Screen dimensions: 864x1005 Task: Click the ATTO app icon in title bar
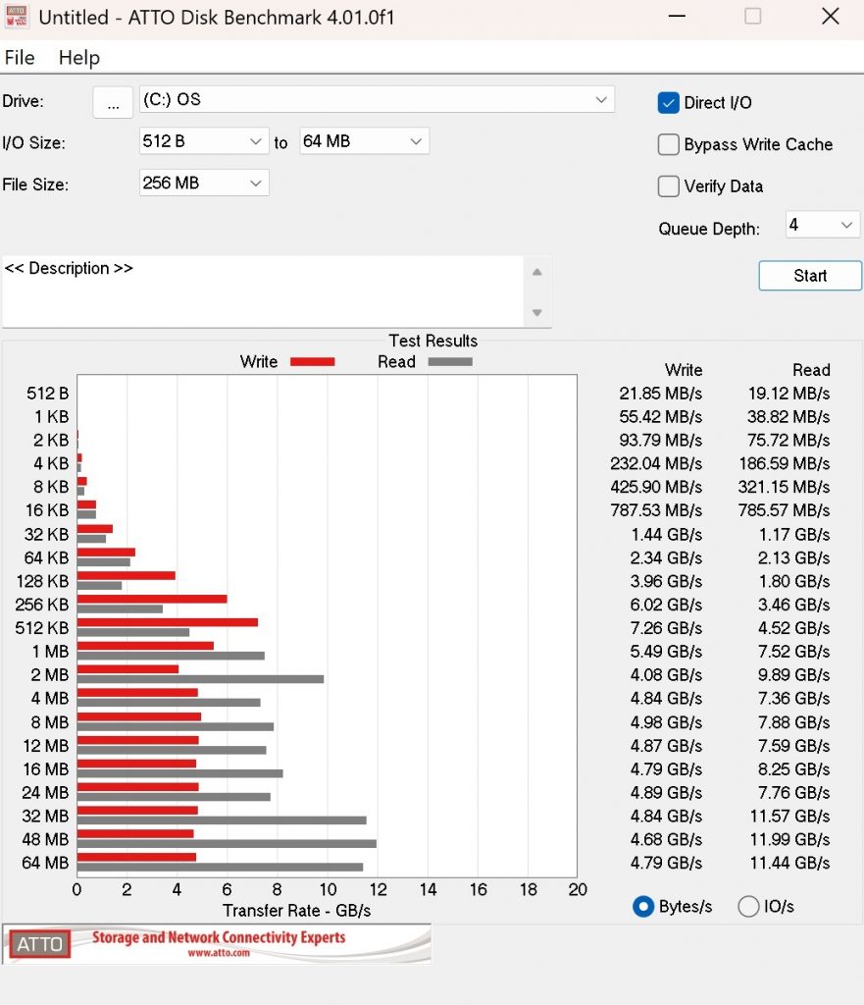pos(17,18)
